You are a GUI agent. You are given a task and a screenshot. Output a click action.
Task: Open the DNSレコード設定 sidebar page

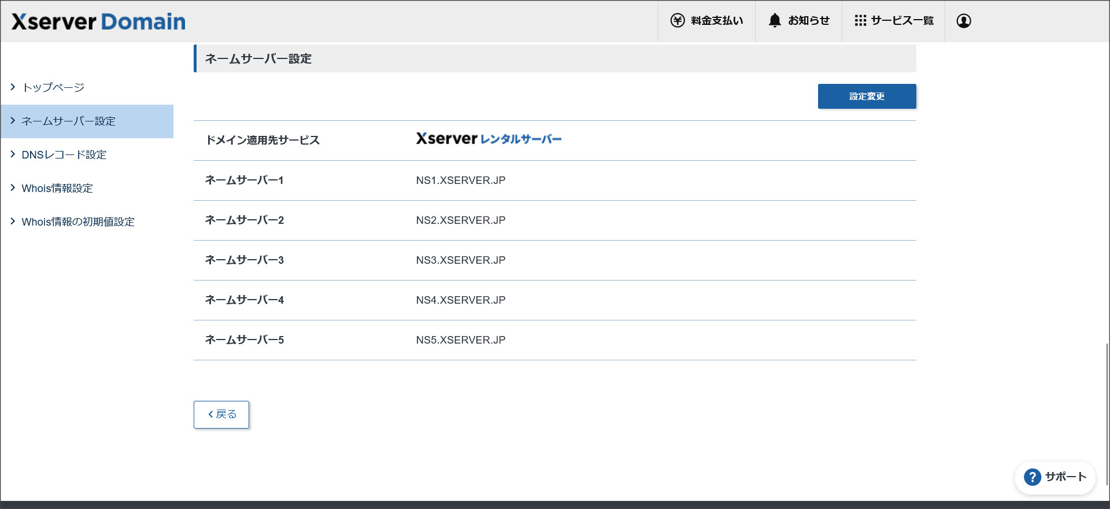[x=64, y=155]
